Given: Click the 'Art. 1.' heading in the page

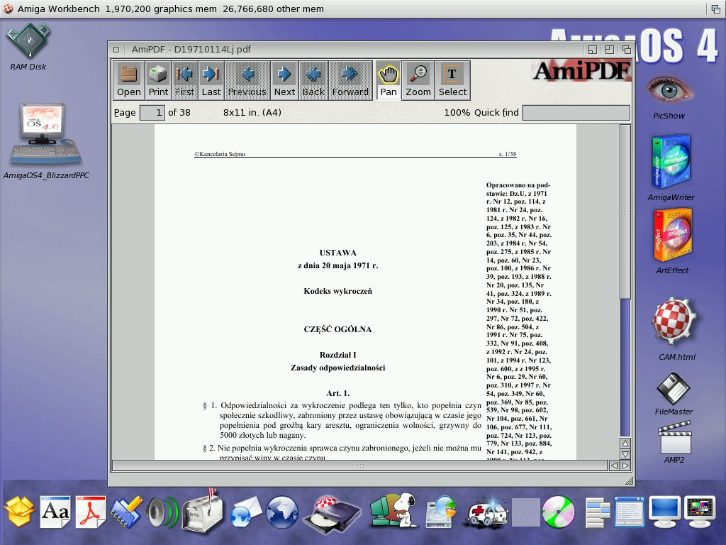Looking at the screenshot, I should click(338, 393).
